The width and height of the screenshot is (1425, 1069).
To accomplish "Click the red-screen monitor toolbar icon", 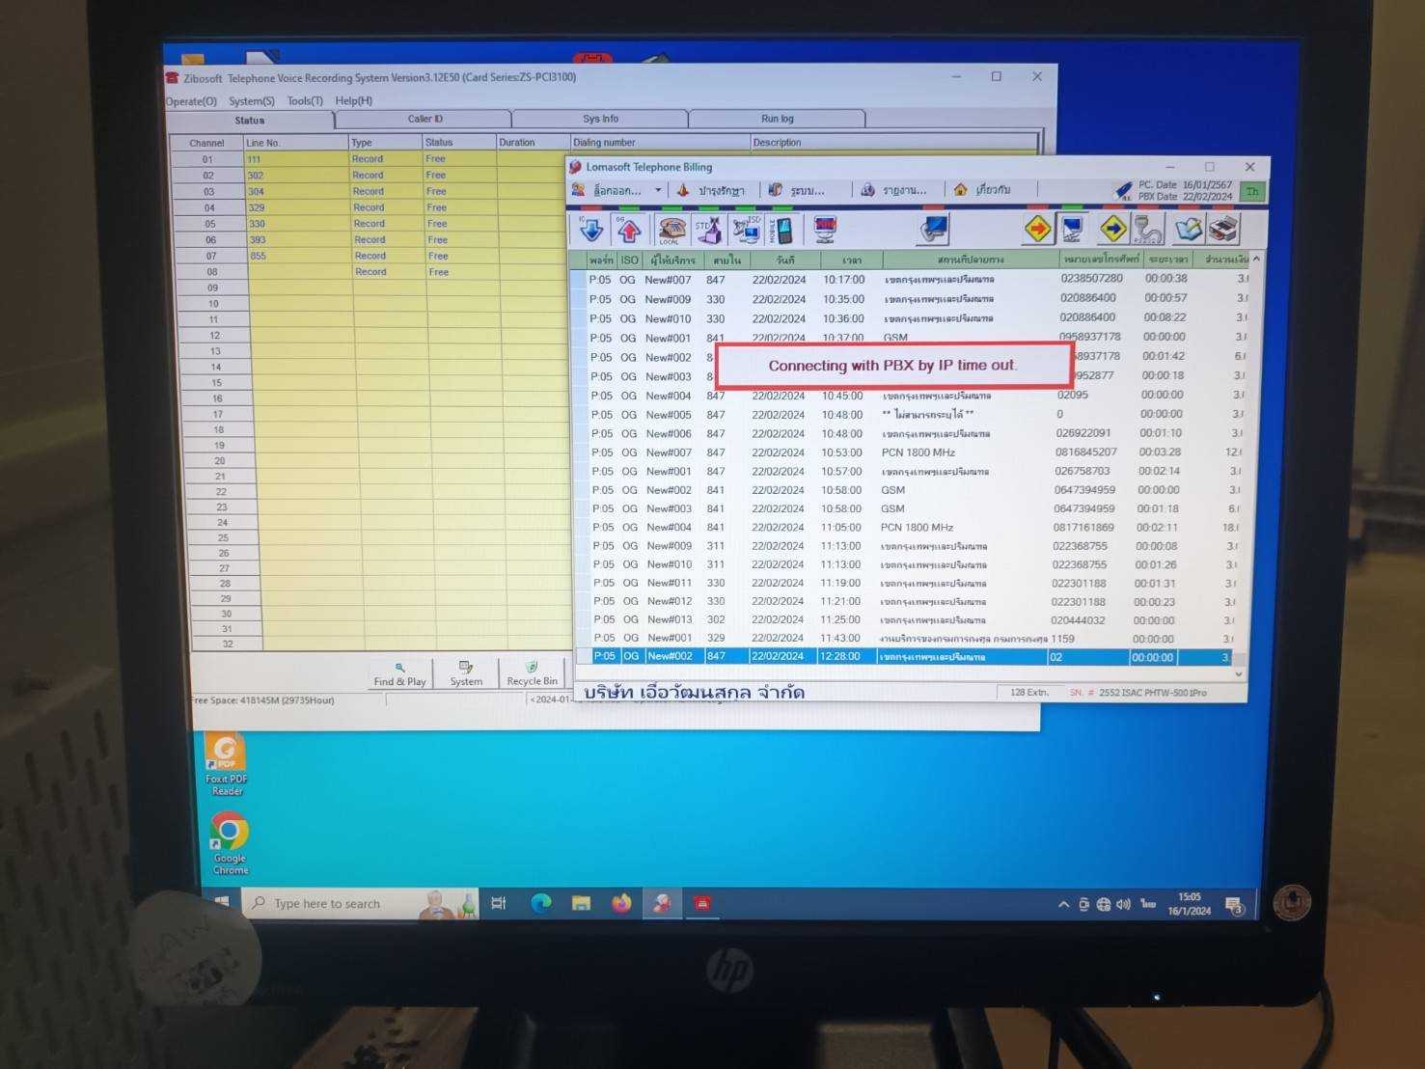I will (825, 230).
